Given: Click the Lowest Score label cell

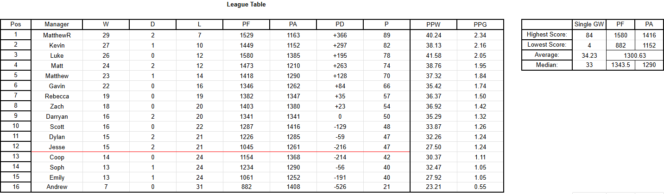Looking at the screenshot, I should [x=547, y=45].
